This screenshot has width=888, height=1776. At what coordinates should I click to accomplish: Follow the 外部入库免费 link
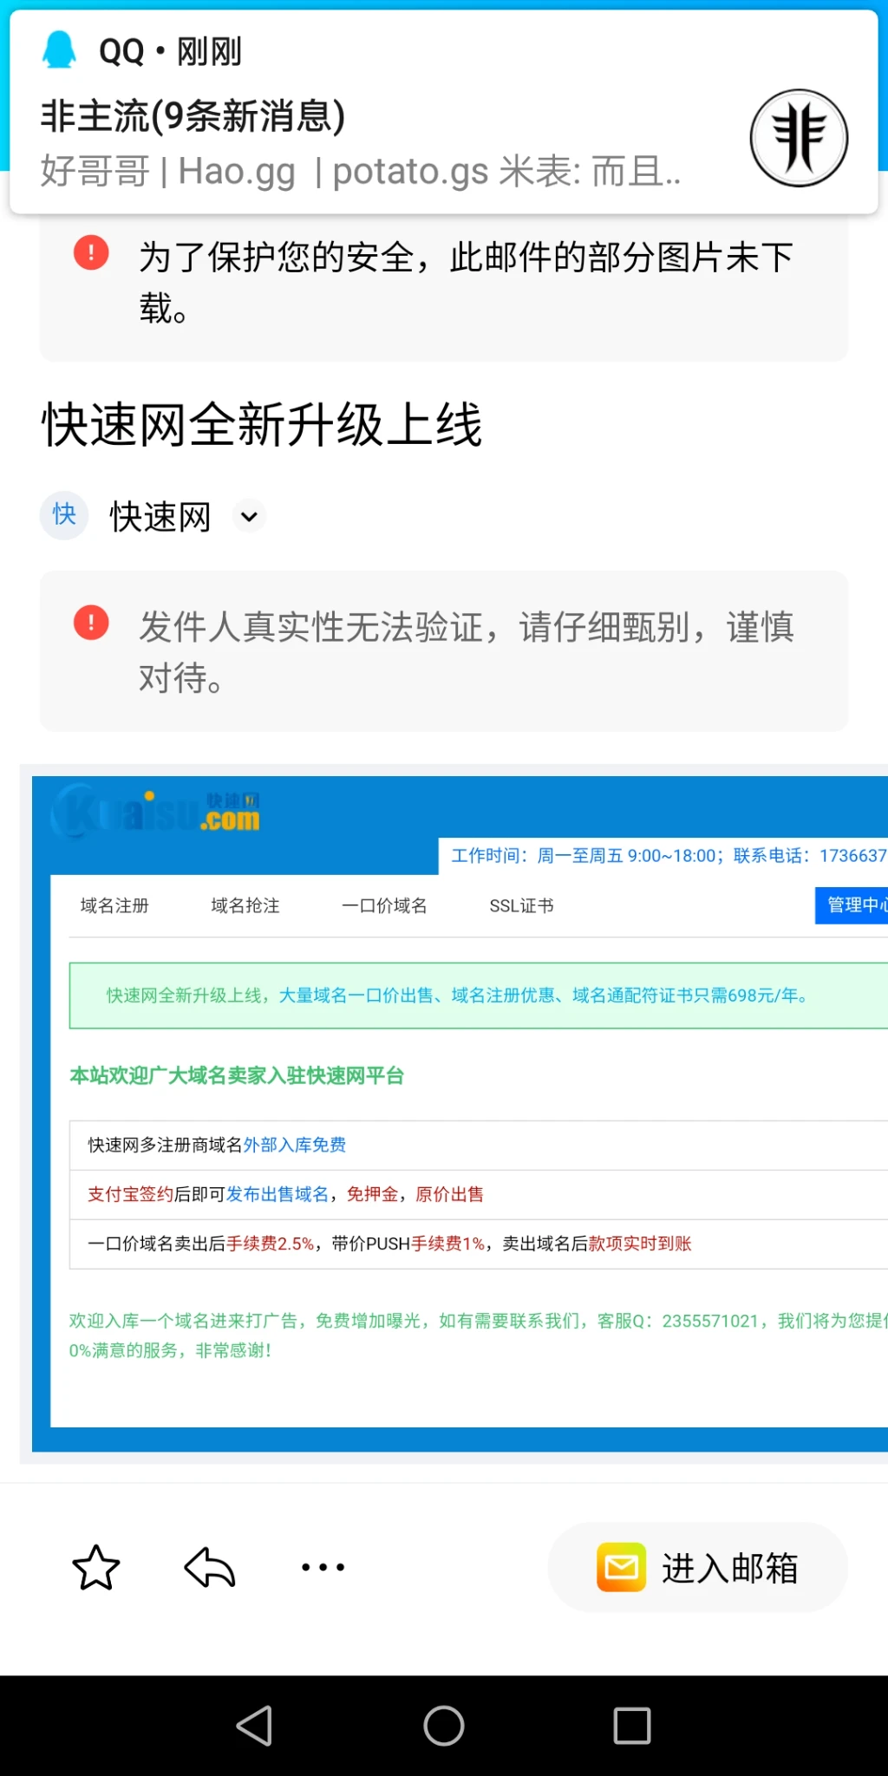pos(295,1145)
